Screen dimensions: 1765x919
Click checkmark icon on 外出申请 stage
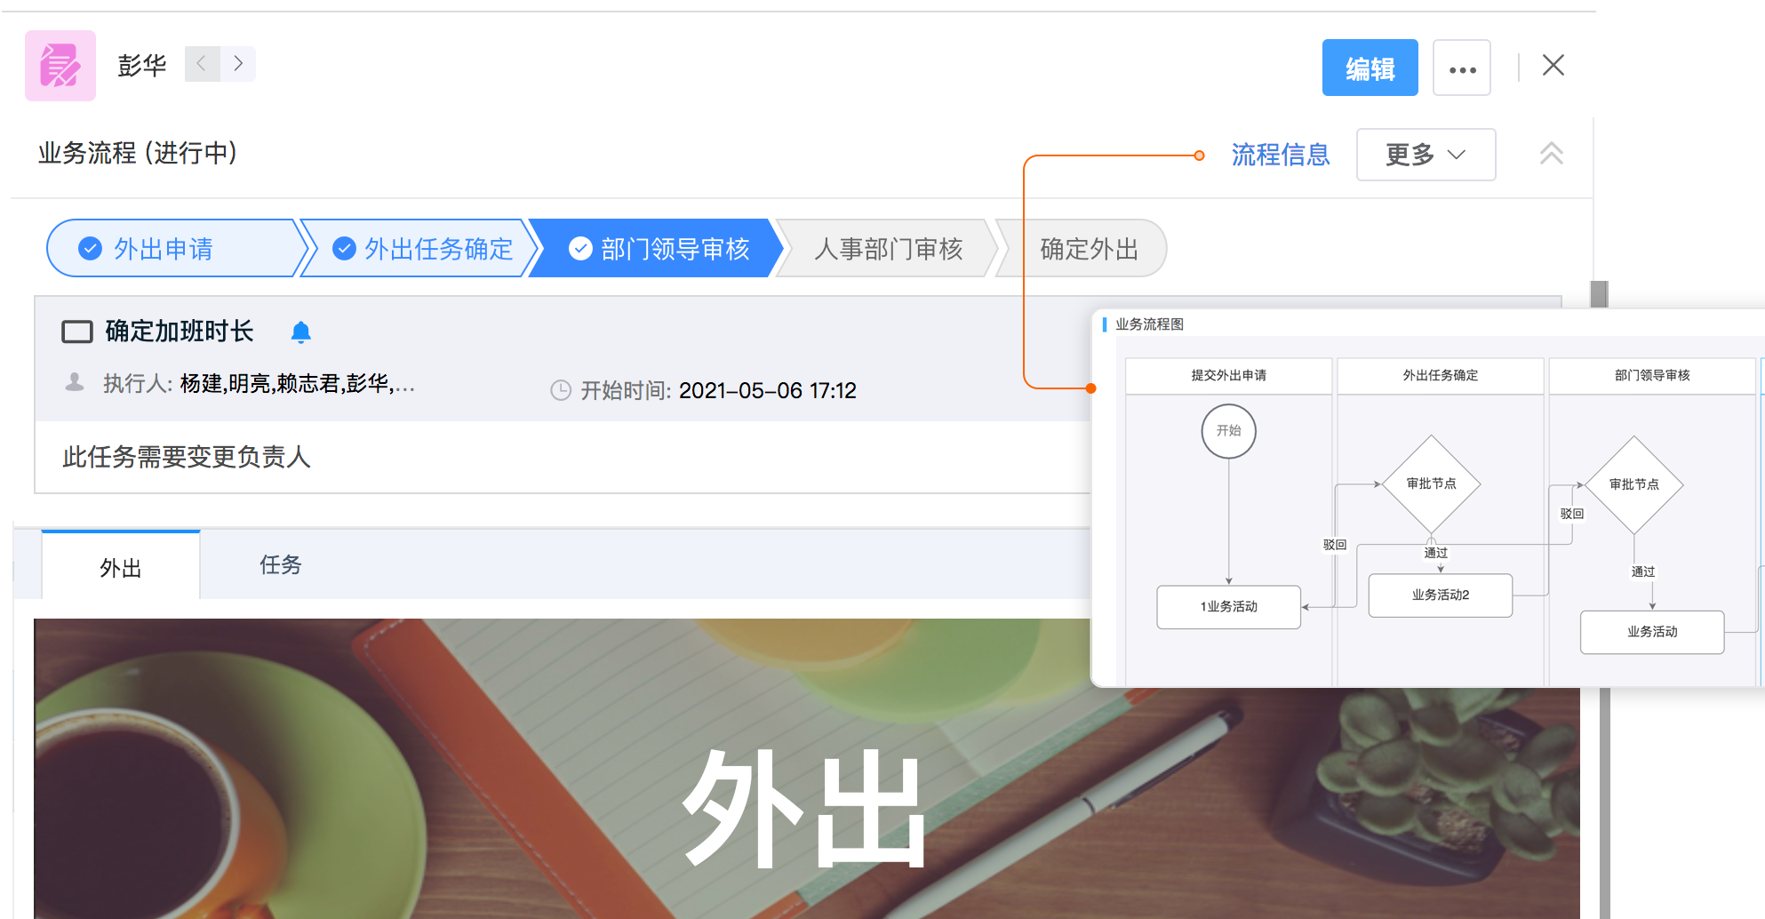90,249
